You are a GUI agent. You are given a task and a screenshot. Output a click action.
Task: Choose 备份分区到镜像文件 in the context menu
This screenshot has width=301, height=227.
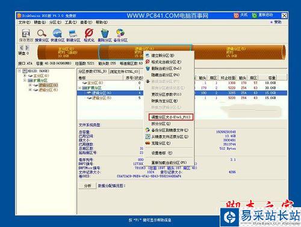[x=170, y=130]
